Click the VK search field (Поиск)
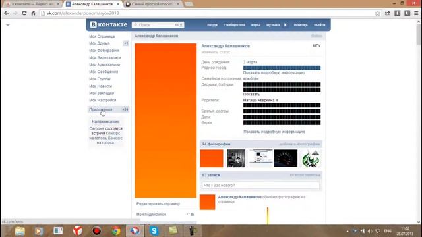The width and height of the screenshot is (422, 237). pos(158,25)
